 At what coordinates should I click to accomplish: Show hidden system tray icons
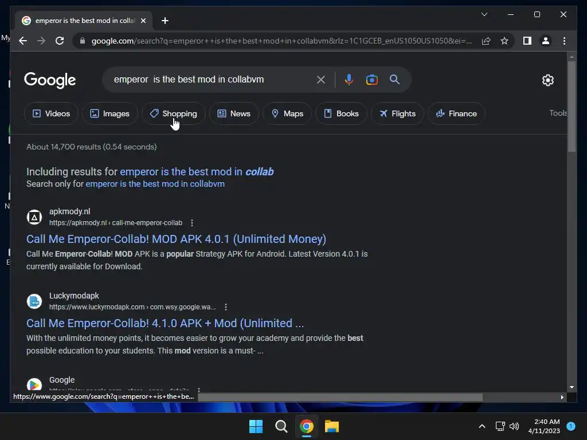pyautogui.click(x=482, y=426)
